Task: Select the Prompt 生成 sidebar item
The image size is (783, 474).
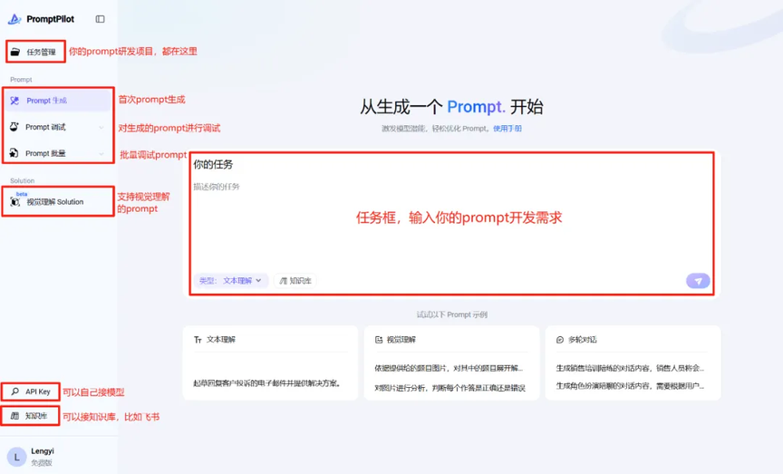Action: tap(58, 101)
